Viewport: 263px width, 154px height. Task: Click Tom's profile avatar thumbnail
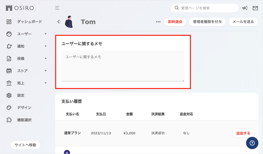pos(69,22)
